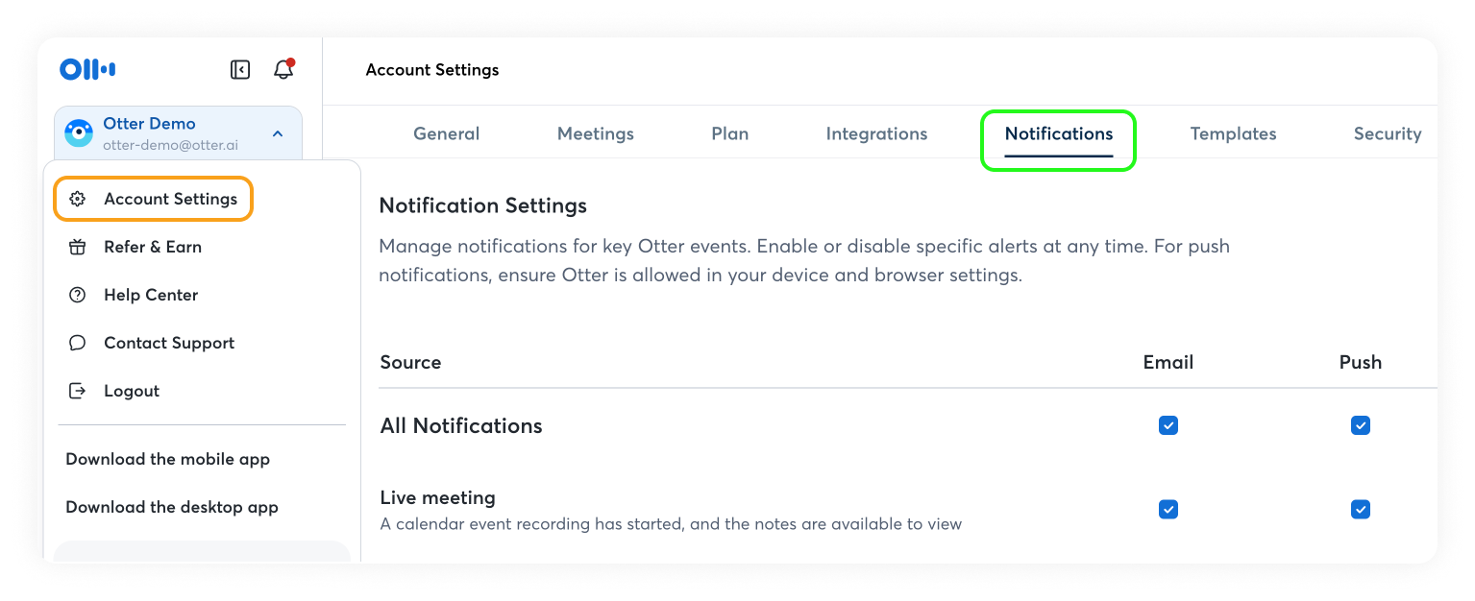The width and height of the screenshot is (1475, 601).
Task: Switch to the Notifications tab
Action: 1058,133
